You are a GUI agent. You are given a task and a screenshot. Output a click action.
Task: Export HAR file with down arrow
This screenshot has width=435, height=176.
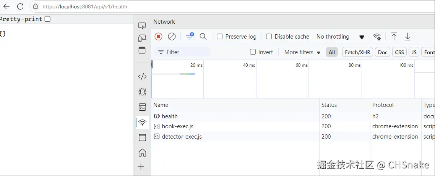[x=407, y=37]
